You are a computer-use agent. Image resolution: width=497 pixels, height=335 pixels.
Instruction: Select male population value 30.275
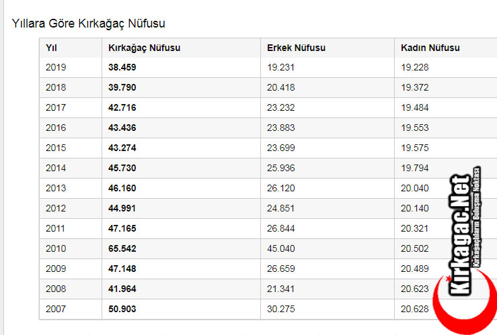[280, 309]
